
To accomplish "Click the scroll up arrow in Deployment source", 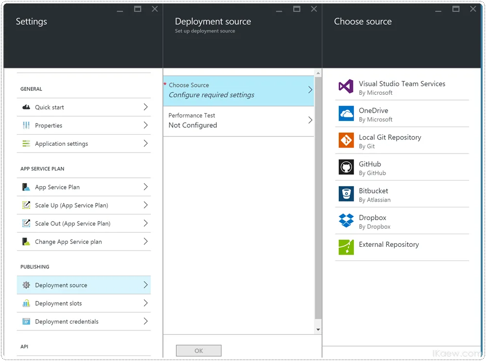I will point(318,73).
